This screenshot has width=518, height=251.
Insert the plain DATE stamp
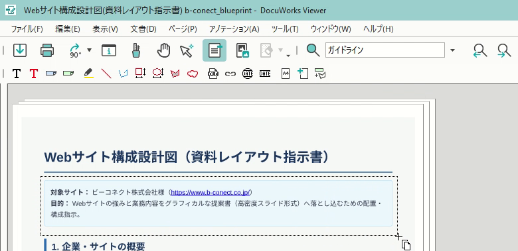coord(265,74)
